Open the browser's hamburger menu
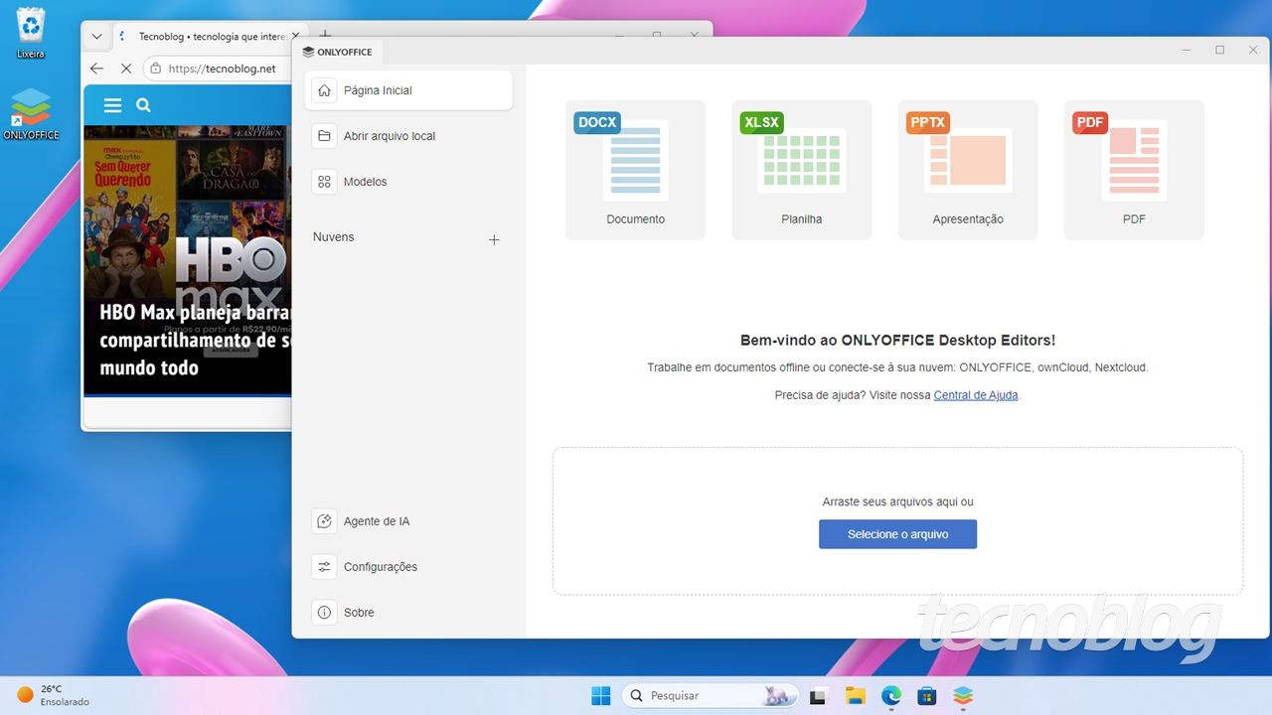 tap(112, 104)
